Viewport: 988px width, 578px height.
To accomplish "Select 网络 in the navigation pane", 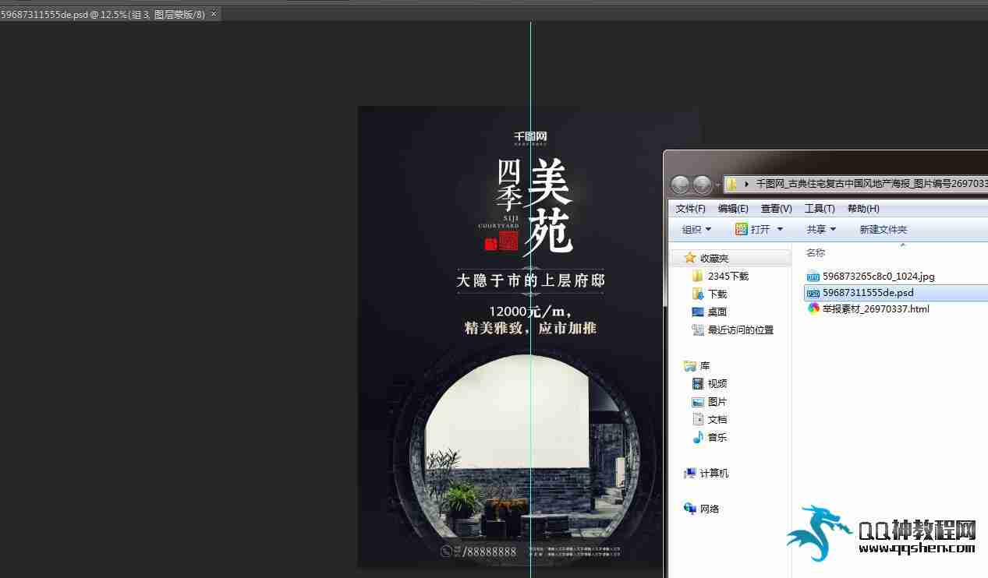I will tap(710, 509).
